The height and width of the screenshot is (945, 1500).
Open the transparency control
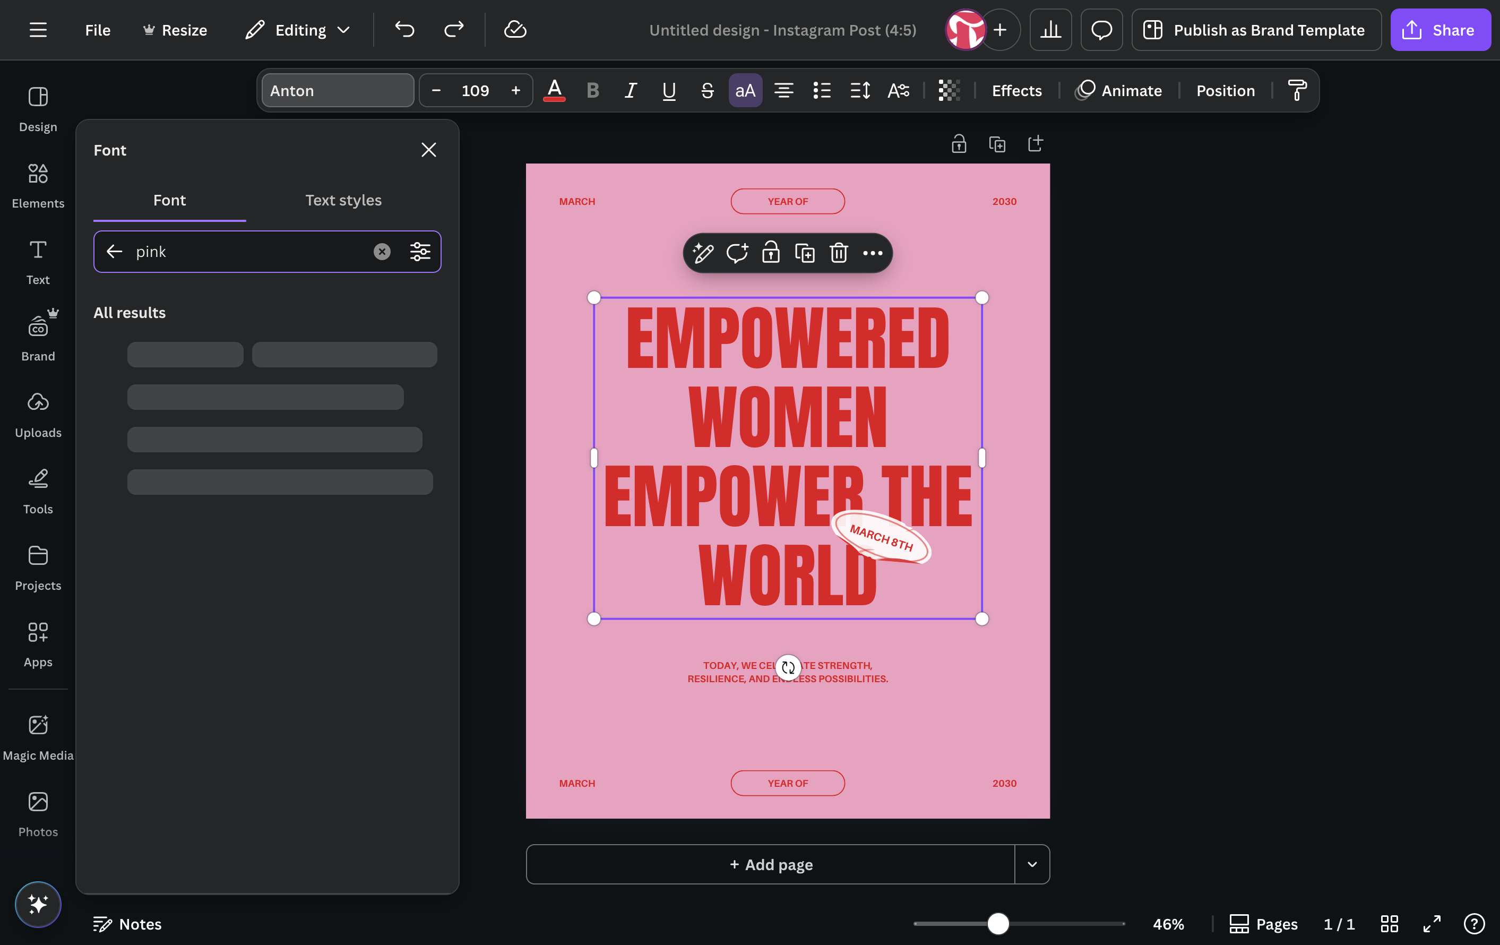950,90
